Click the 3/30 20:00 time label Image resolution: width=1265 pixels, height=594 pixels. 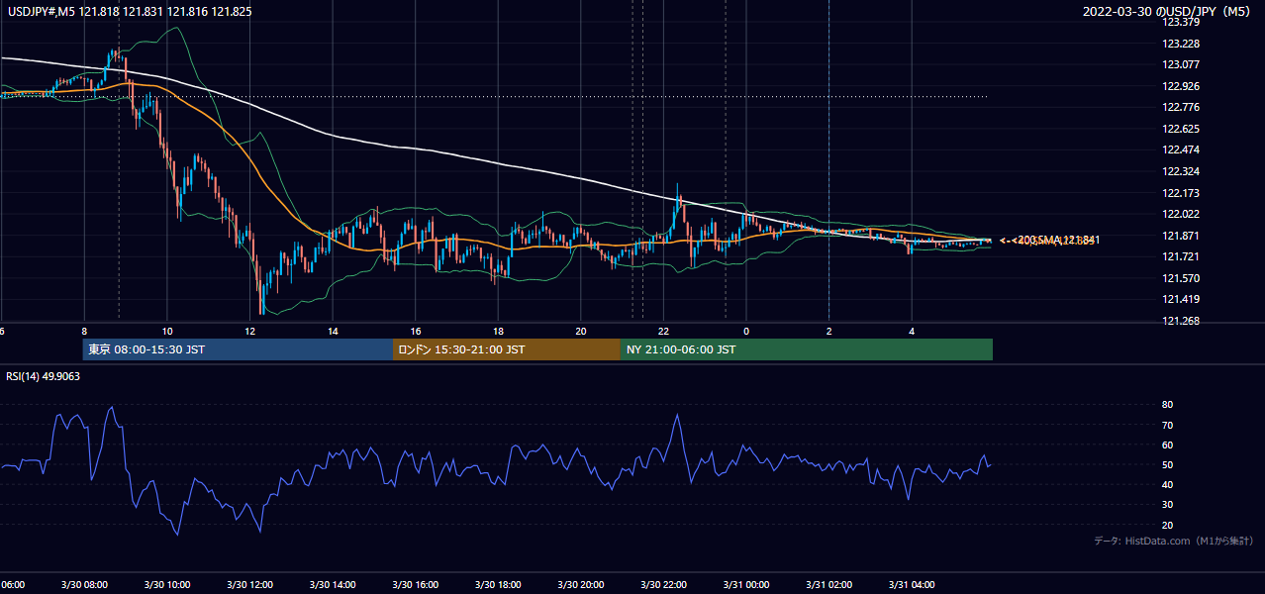(580, 585)
